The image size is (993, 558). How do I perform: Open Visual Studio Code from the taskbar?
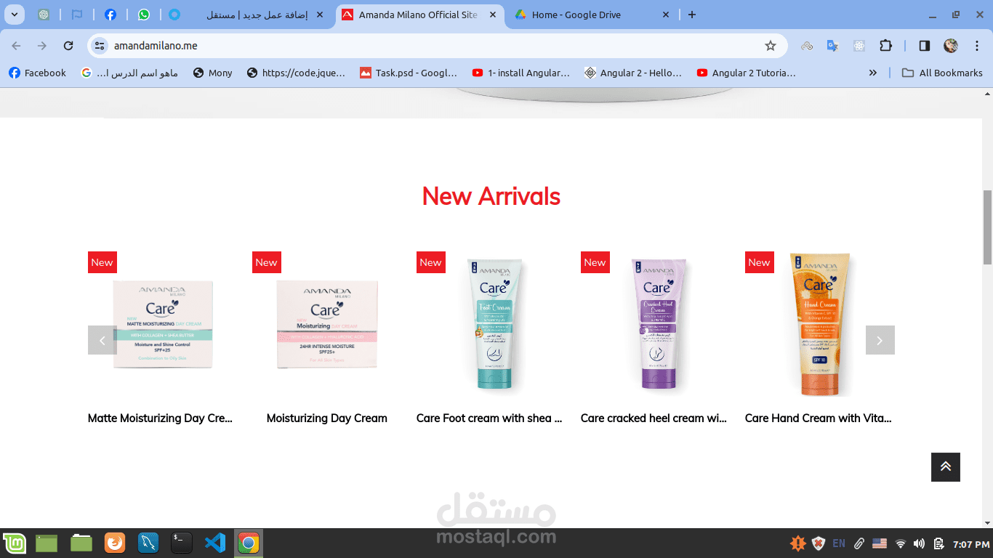(215, 543)
